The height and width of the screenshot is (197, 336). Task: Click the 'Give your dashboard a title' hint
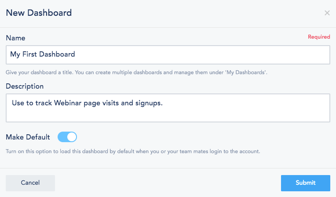coord(40,72)
